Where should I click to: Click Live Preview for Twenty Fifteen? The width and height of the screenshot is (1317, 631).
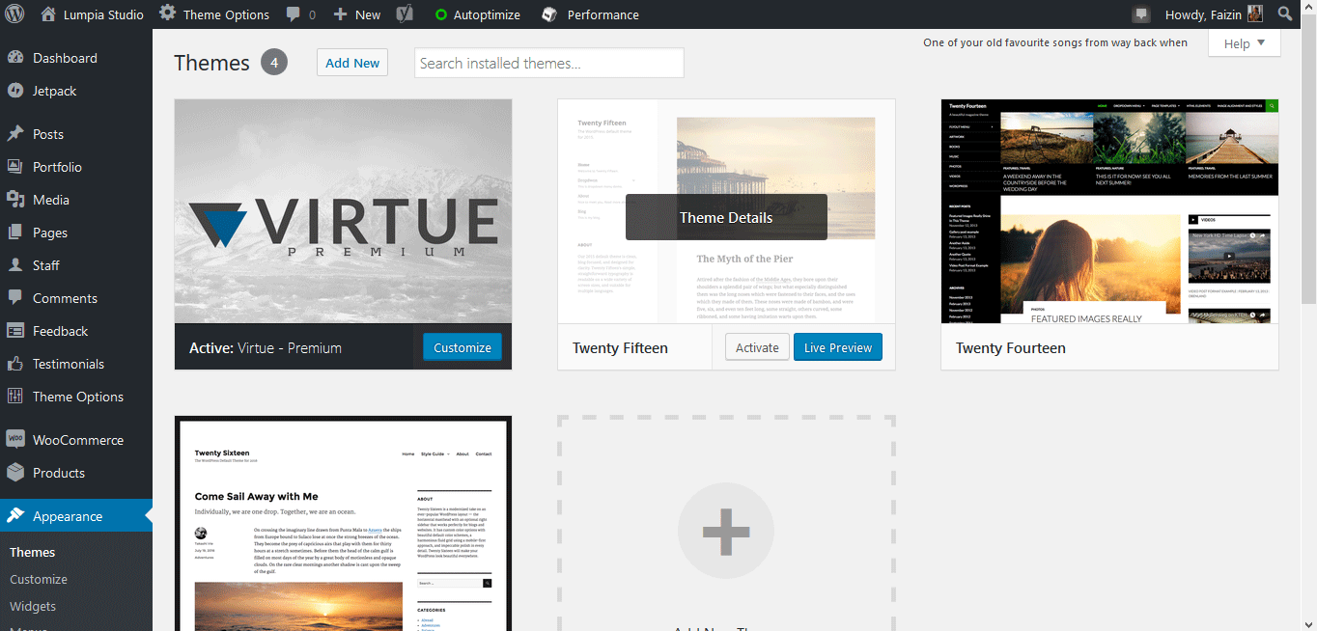point(837,347)
